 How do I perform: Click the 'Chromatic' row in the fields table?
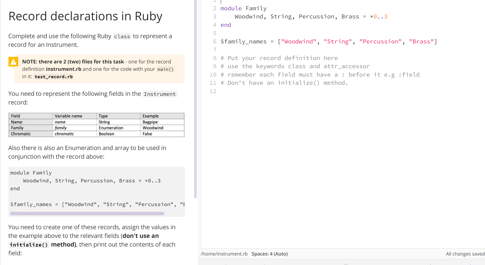coord(21,134)
